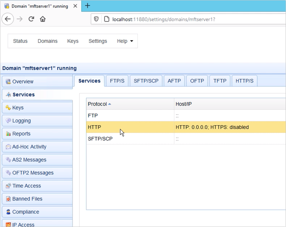Viewport: 286px width, 227px height.
Task: Open a new browser tab
Action: click(87, 6)
